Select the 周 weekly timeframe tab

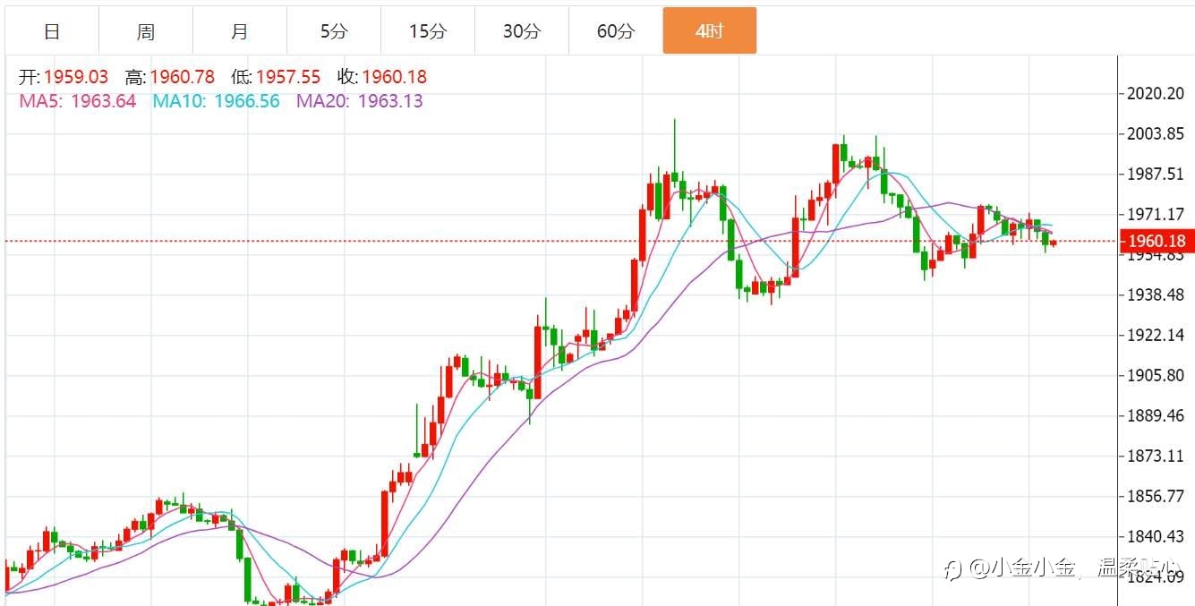pos(146,31)
